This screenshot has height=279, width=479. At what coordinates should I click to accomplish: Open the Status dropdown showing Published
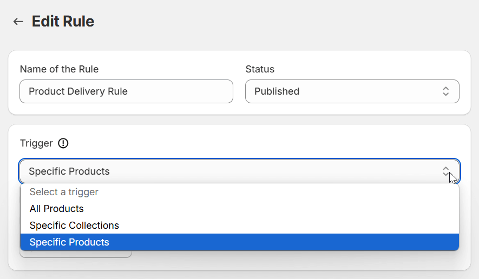coord(352,91)
